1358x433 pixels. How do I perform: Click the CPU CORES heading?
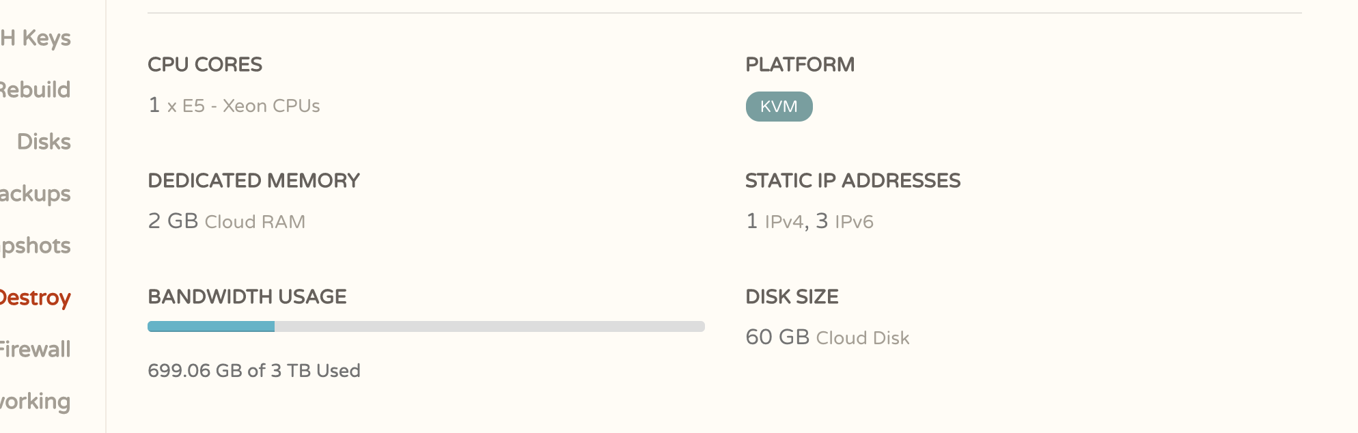tap(205, 65)
